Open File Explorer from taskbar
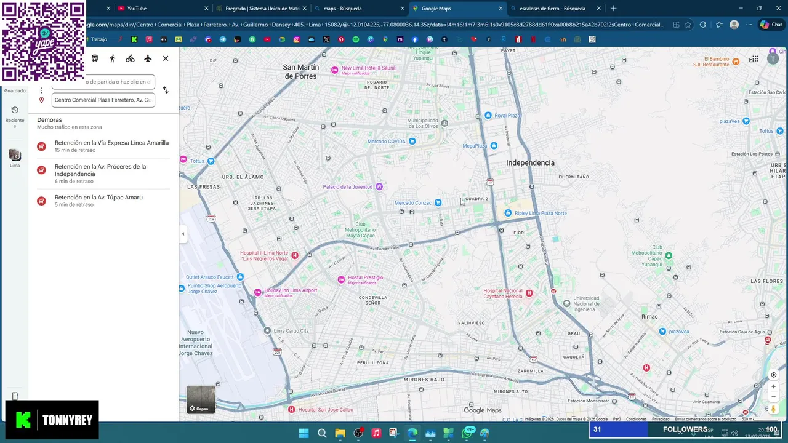The height and width of the screenshot is (443, 788). (340, 433)
